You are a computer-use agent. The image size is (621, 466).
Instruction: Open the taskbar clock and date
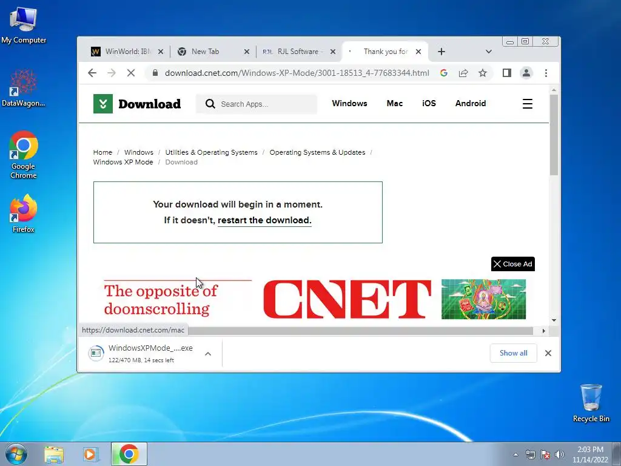pos(590,454)
